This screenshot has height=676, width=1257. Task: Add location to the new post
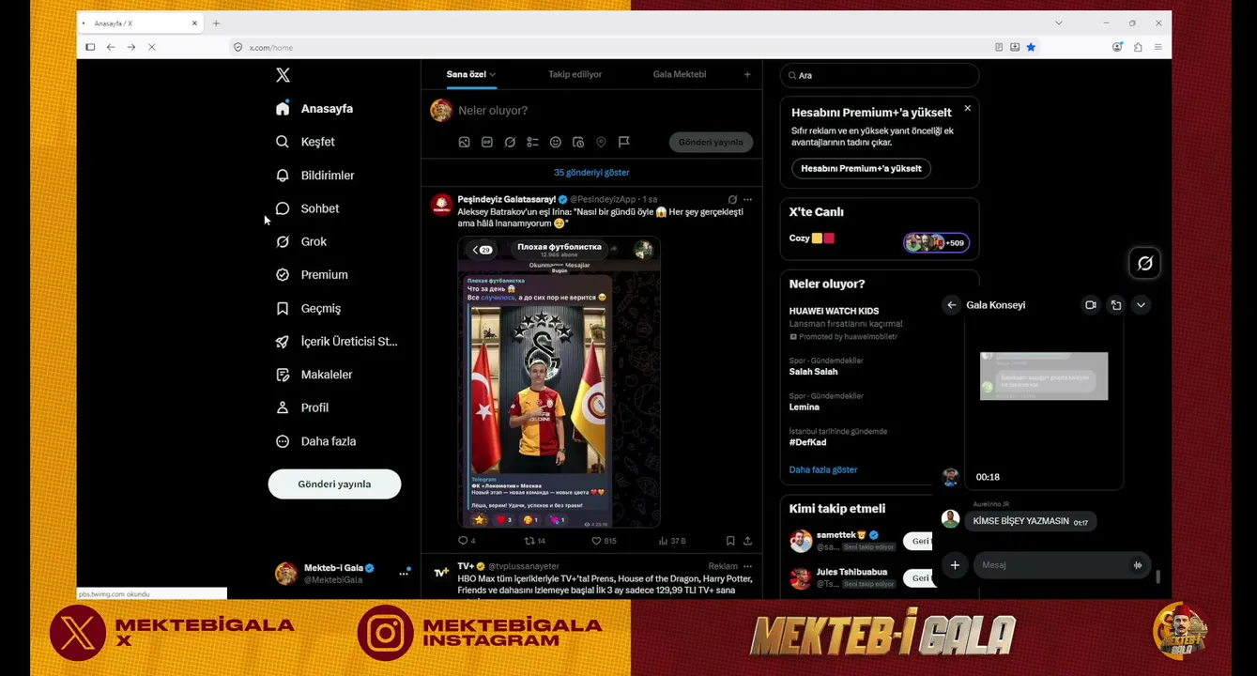[601, 142]
